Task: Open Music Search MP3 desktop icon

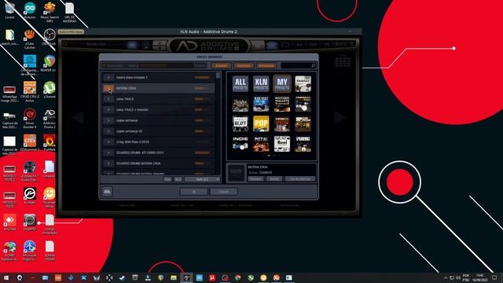Action: coord(50,13)
